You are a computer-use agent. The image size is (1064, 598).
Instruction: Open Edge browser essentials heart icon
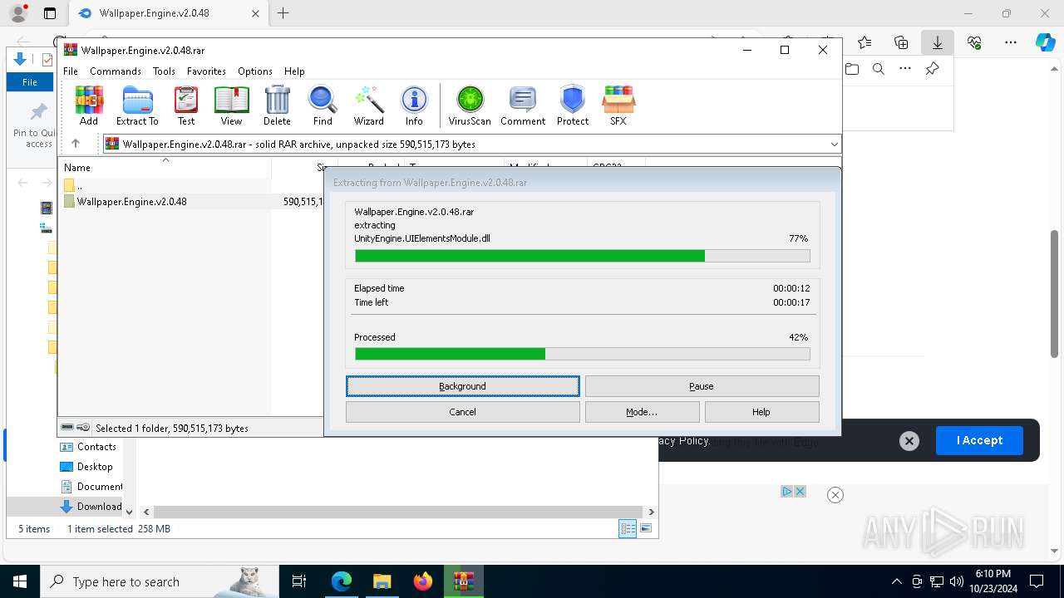pos(974,42)
